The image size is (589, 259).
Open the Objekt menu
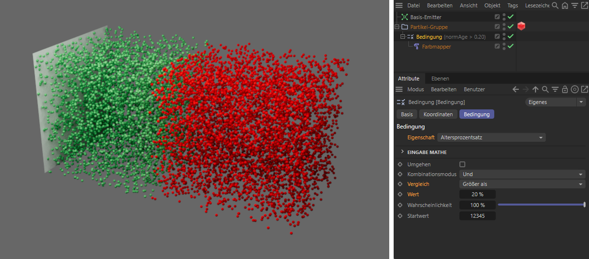tap(492, 5)
